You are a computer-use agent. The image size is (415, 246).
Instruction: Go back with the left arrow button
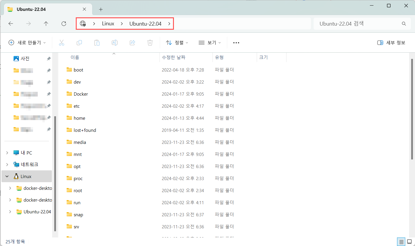tap(11, 24)
